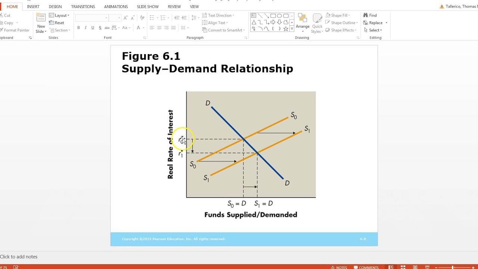
Task: Toggle Italic formatting
Action: coord(86,28)
